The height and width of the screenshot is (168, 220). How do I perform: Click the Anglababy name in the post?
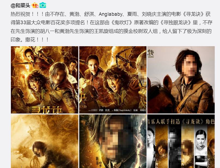(x=111, y=14)
